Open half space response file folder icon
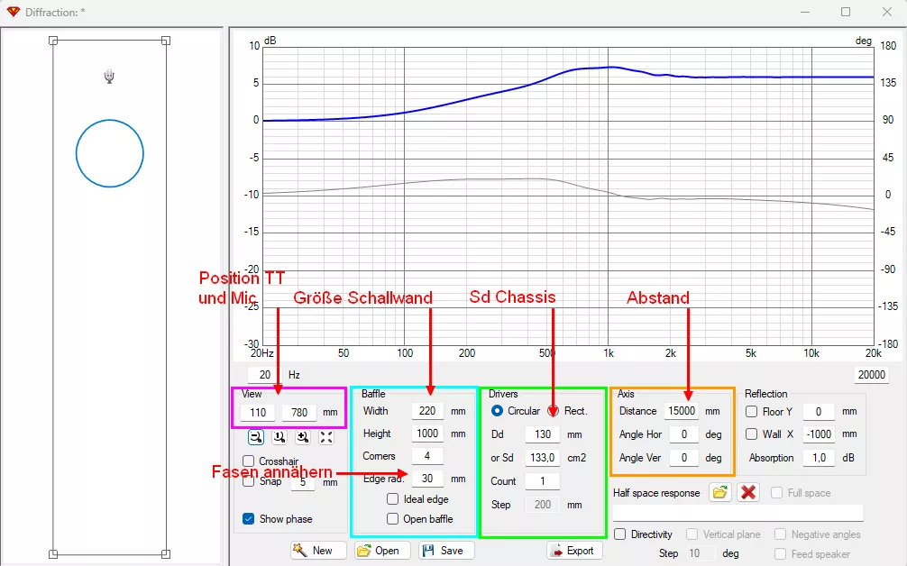 click(x=719, y=493)
